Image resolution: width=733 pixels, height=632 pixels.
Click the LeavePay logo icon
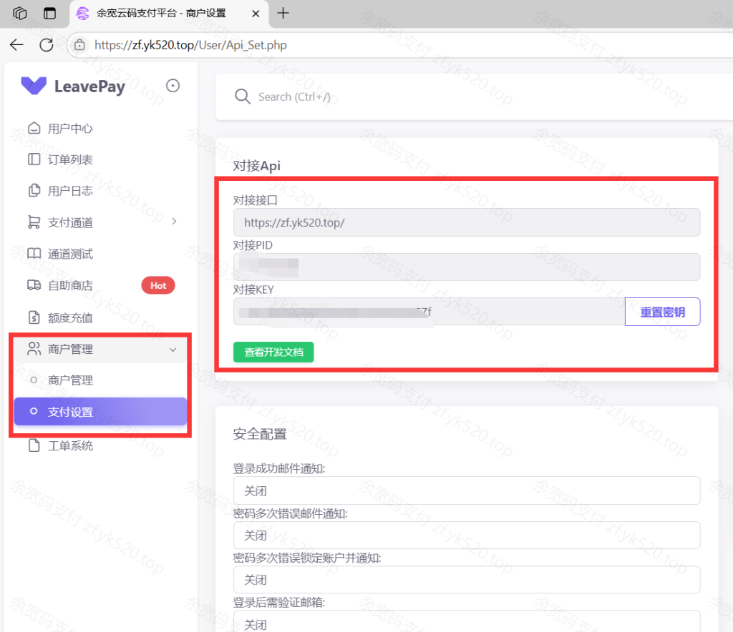pyautogui.click(x=34, y=87)
